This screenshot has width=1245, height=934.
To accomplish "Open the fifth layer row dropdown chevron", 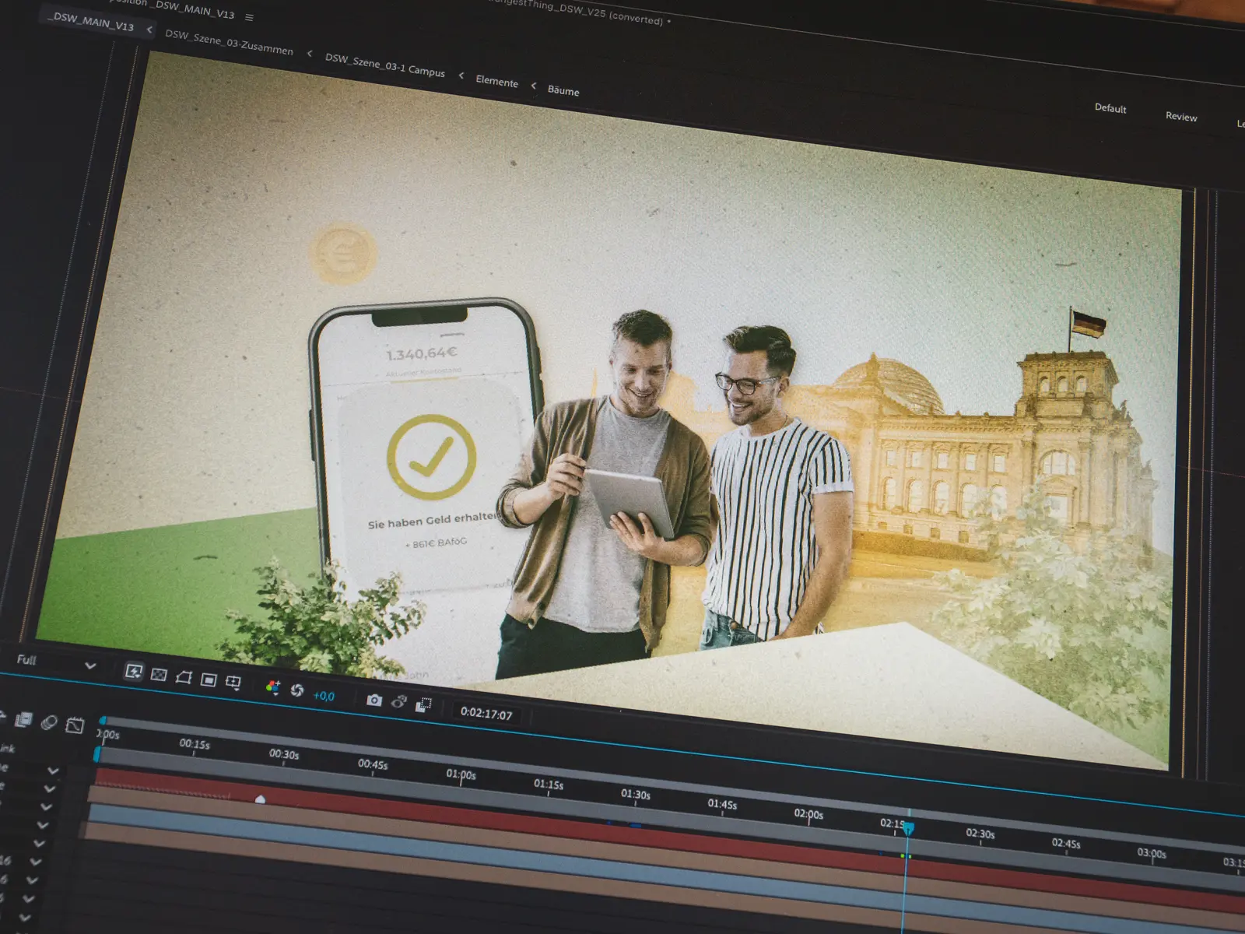I will (x=39, y=844).
